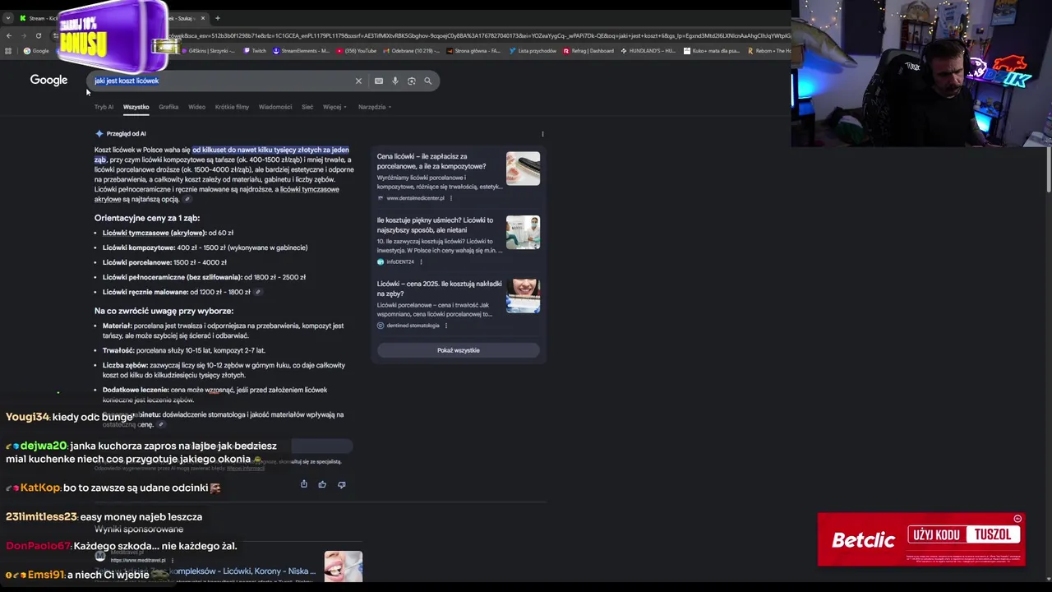Select the Grafika results tab
This screenshot has width=1052, height=592.
click(x=168, y=107)
